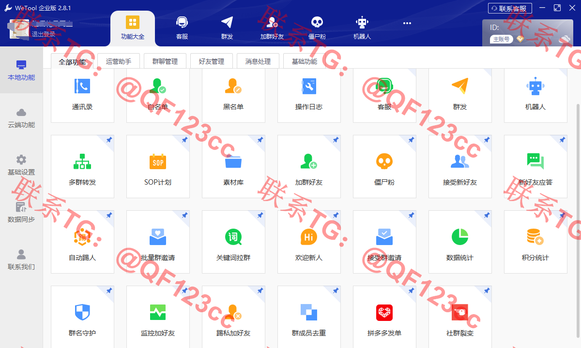Open the 群聊管理 tab
Viewport: 581px width, 348px height.
click(x=165, y=61)
